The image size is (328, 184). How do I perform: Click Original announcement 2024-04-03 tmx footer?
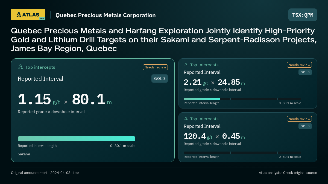pos(45,173)
